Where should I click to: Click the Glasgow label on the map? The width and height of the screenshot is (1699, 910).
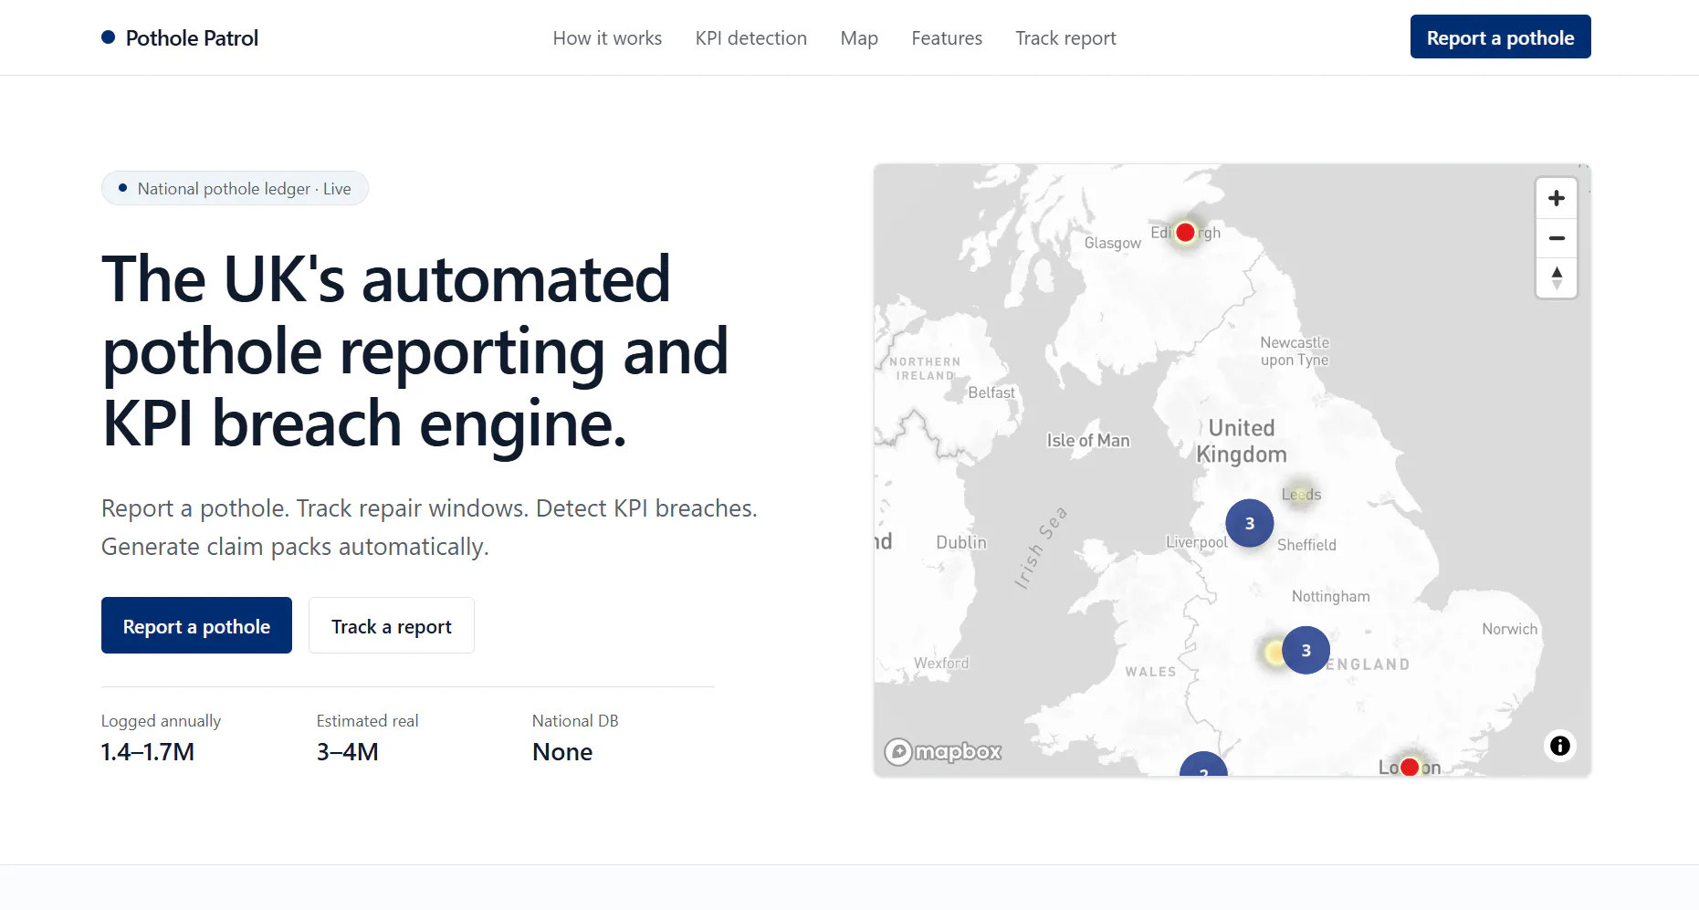coord(1112,243)
